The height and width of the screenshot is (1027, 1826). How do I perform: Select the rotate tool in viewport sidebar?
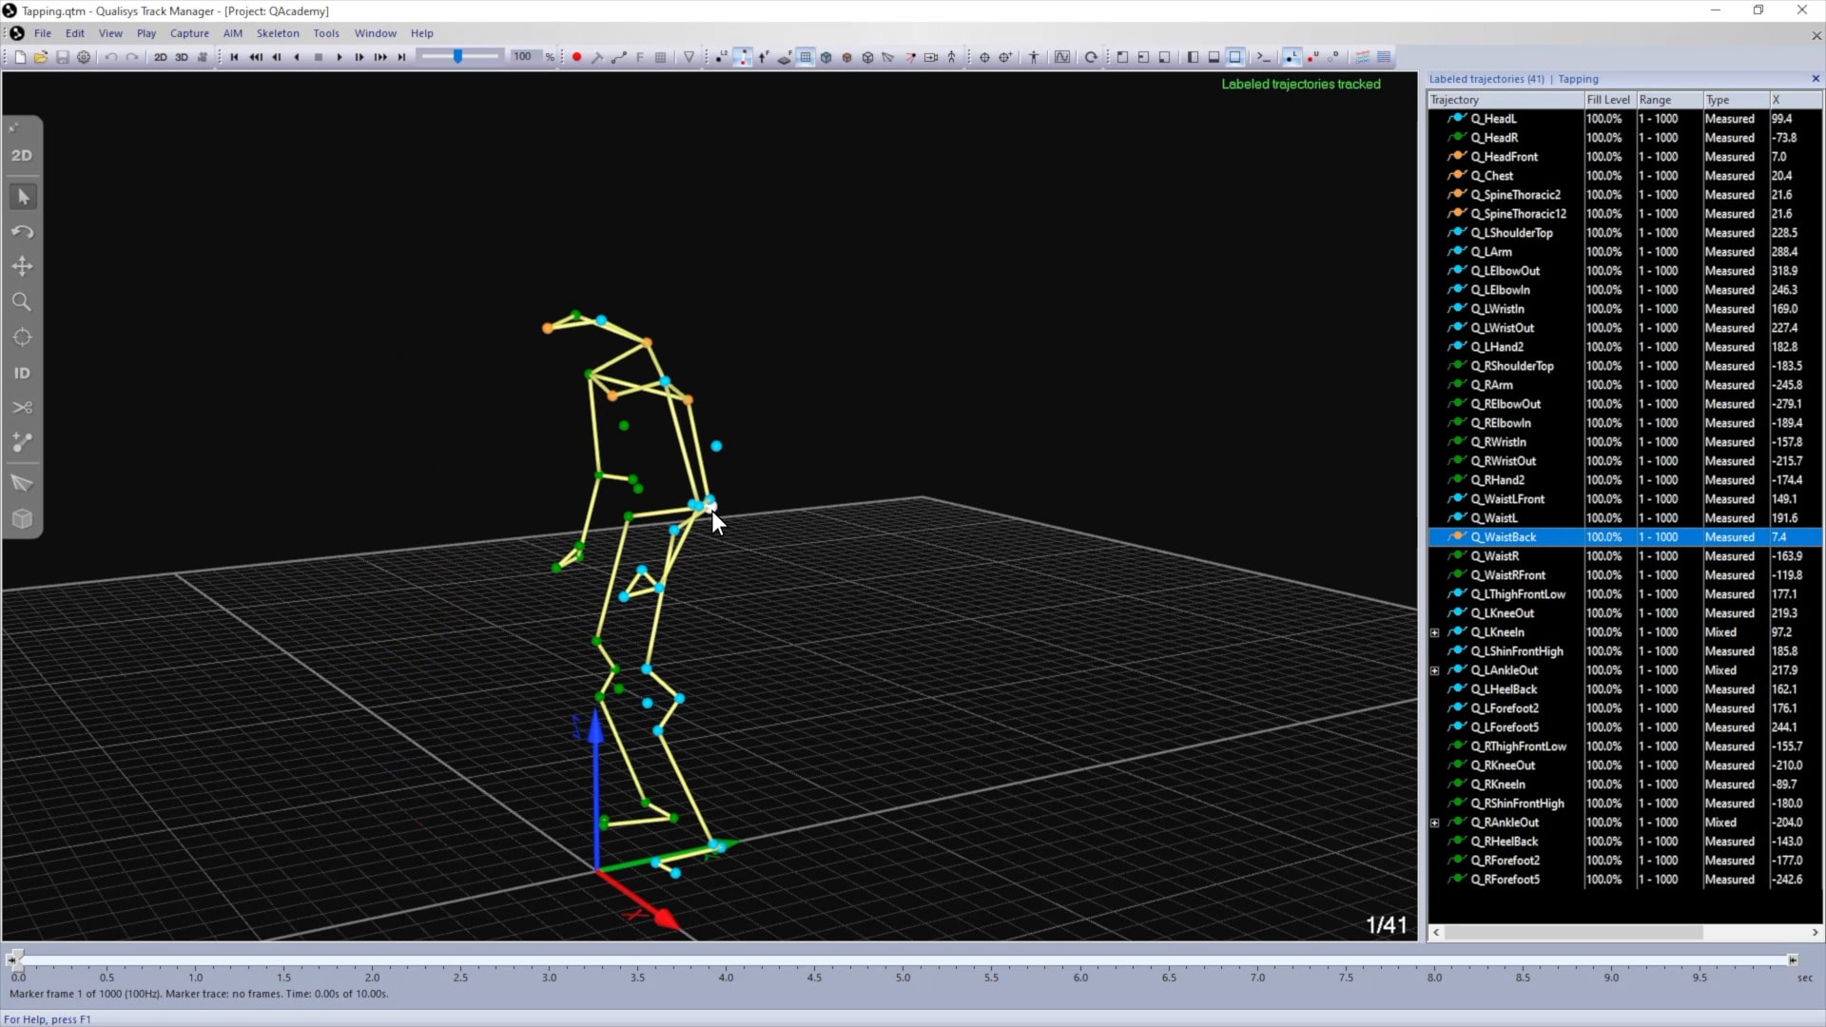[22, 232]
